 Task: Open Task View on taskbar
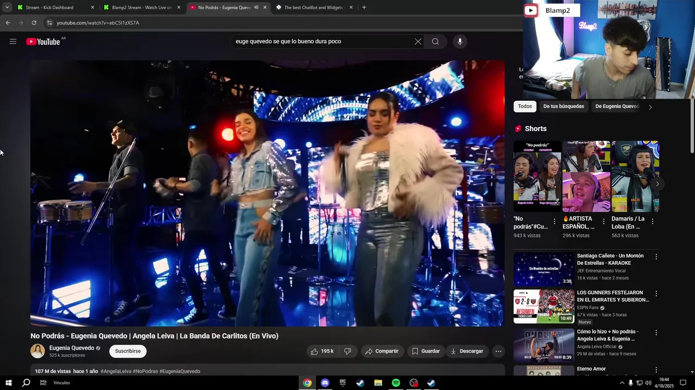(x=43, y=383)
